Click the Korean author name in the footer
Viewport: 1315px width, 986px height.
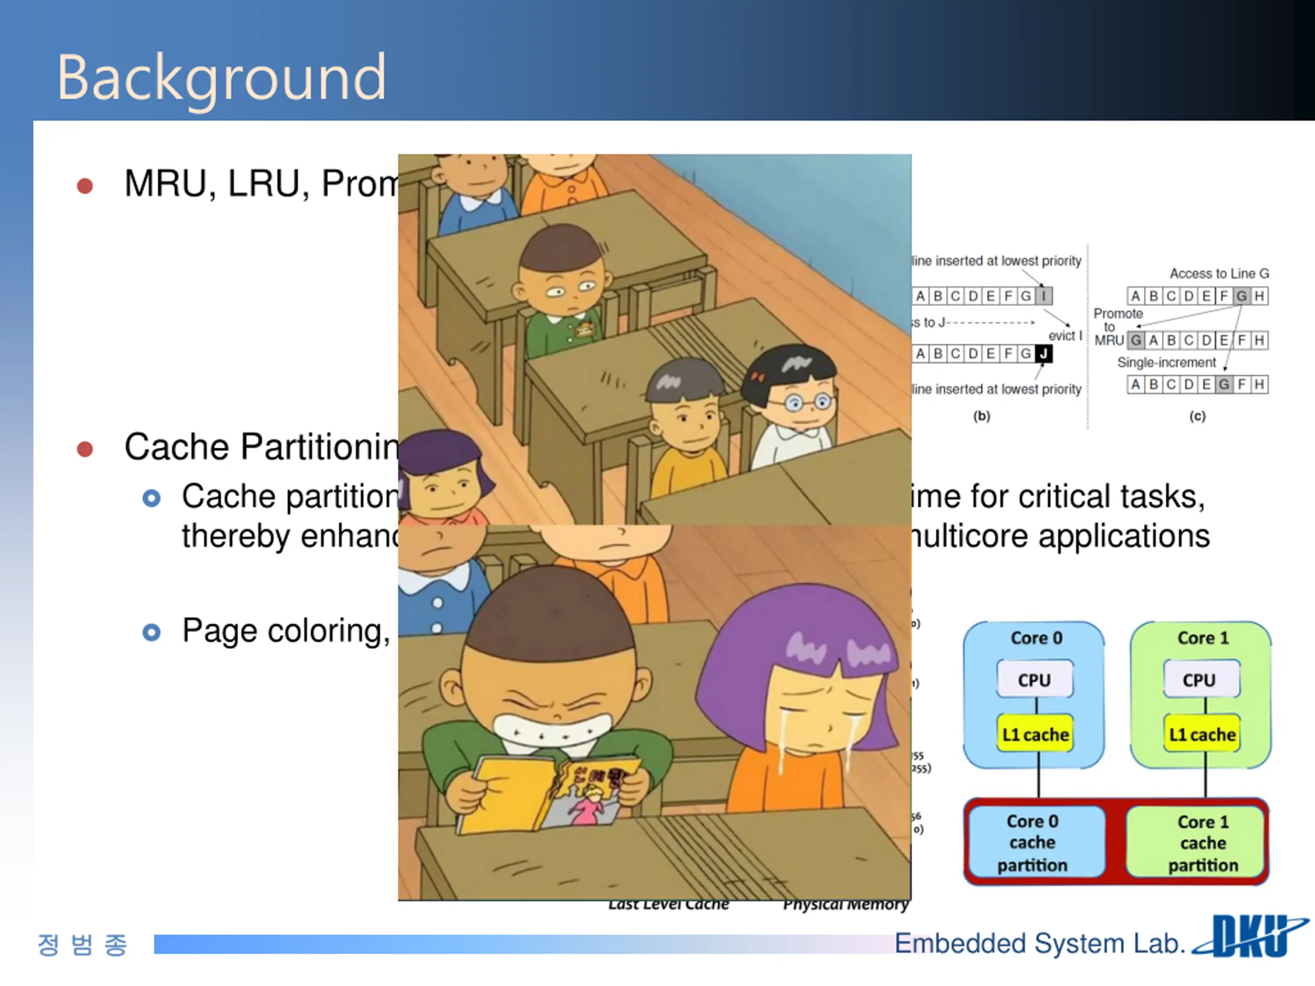click(83, 944)
